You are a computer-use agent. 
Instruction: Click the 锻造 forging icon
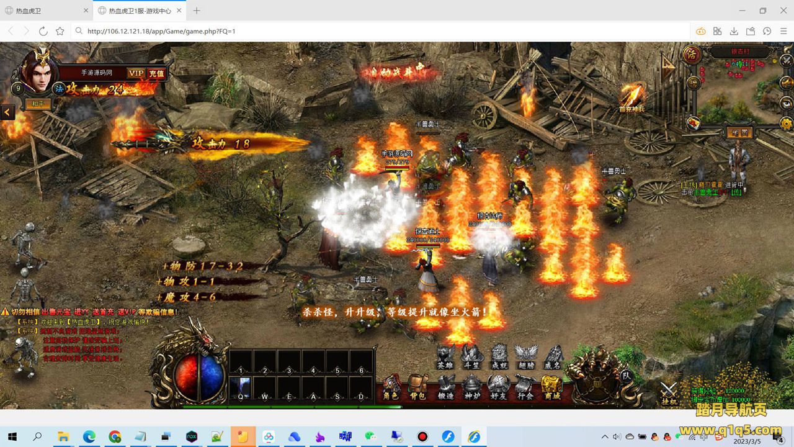tap(445, 386)
